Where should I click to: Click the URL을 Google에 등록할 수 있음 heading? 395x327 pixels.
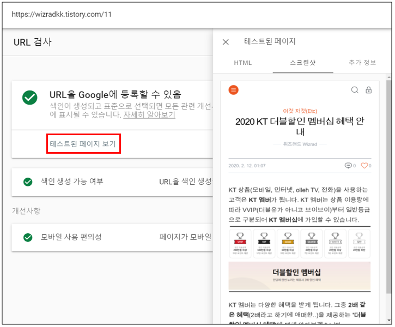tap(116, 95)
